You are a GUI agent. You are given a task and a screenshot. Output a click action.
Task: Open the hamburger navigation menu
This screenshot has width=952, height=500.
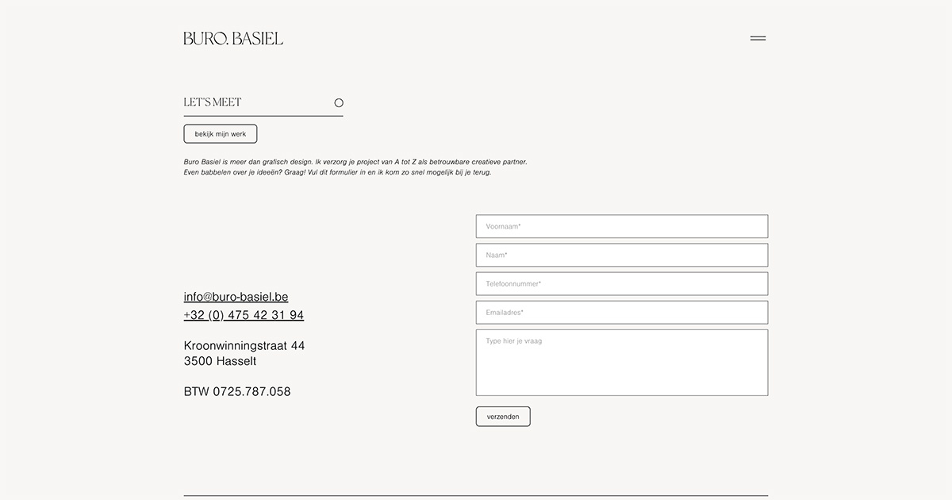point(758,37)
